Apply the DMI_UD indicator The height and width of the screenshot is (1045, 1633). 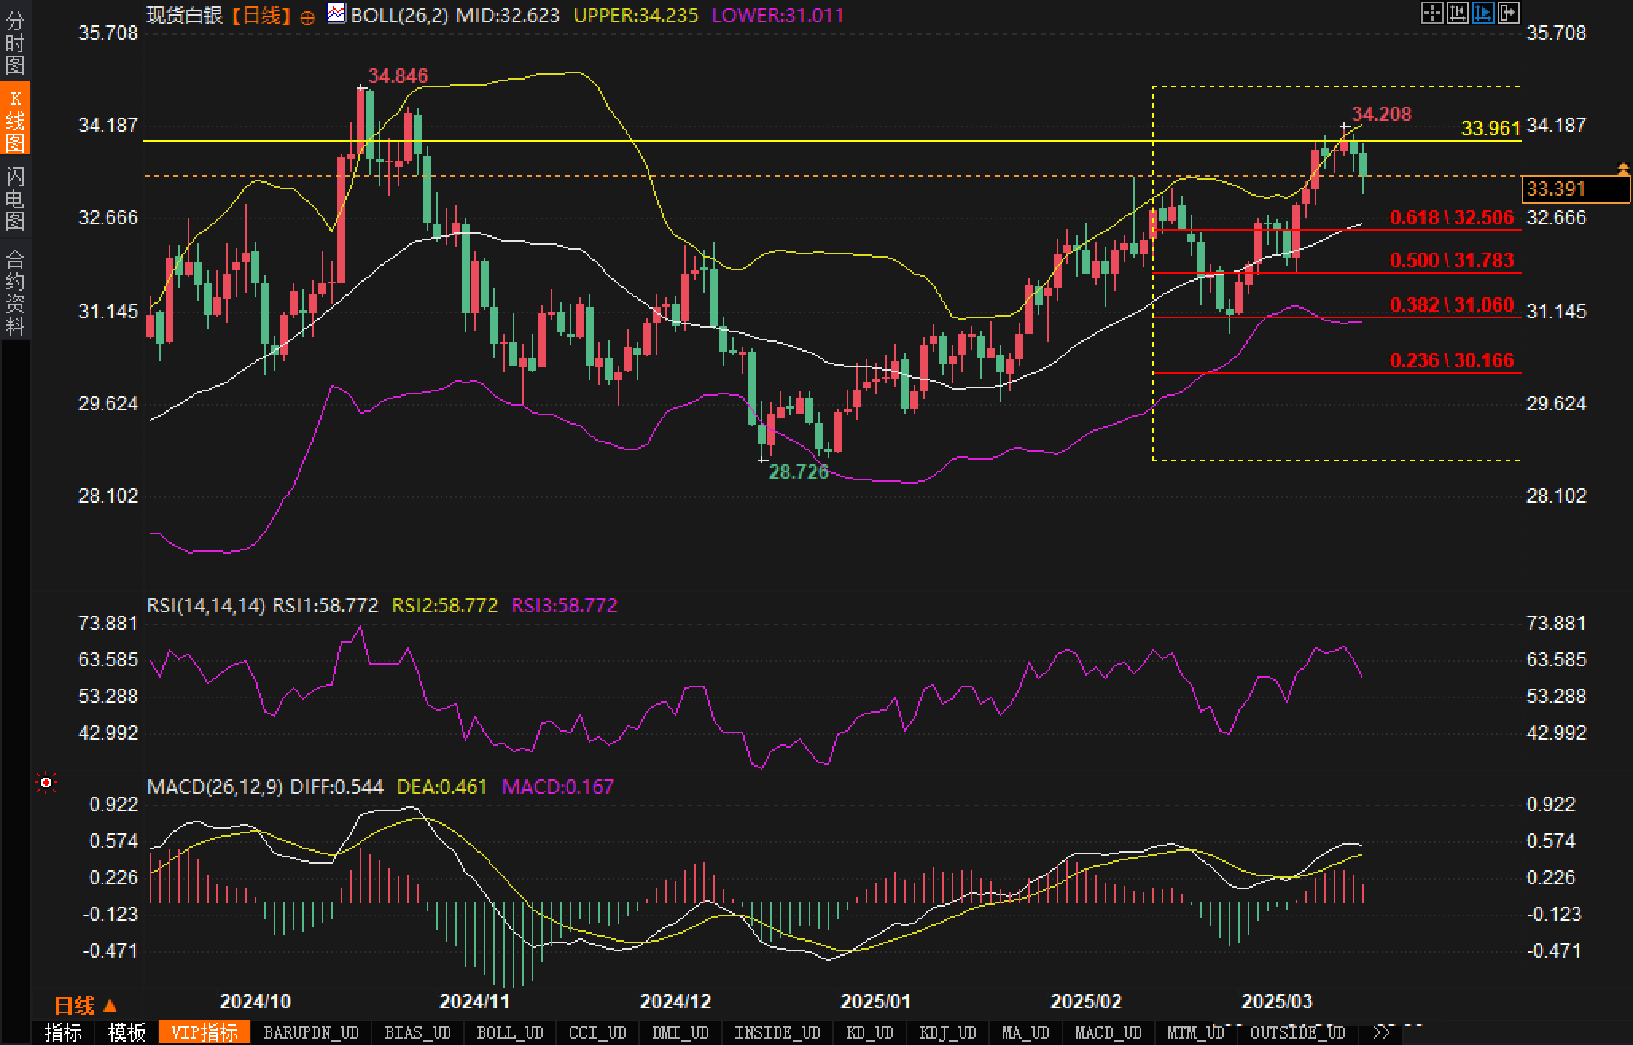coord(680,1032)
